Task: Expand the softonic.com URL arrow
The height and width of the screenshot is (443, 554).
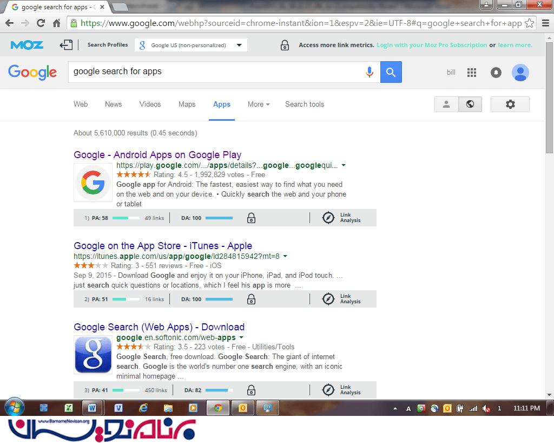Action: (241, 337)
